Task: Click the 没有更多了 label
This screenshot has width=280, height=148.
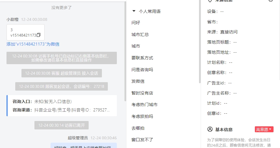Action: [x=62, y=8]
